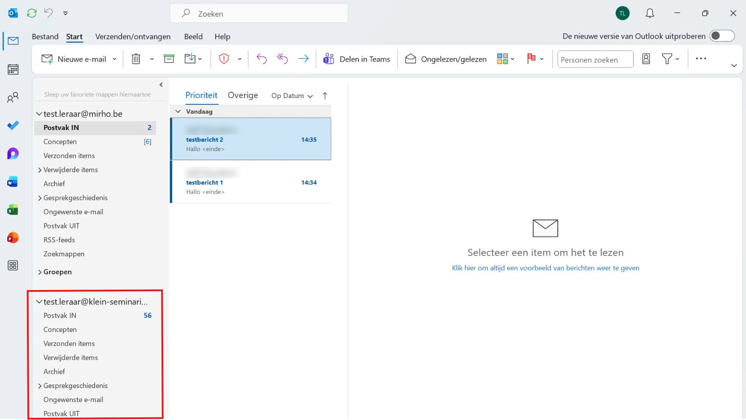Mark the message Ongelezen/gelezen
Screen dimensions: 746x420
tap(445, 58)
